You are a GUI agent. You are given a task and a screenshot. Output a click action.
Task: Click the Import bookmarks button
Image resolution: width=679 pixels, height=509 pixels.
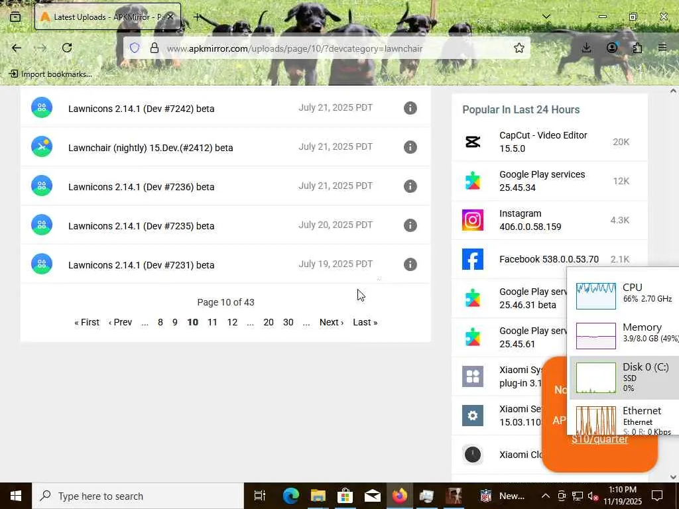pos(50,74)
